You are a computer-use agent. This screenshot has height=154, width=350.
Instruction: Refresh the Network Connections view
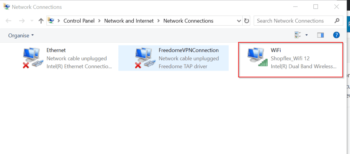tap(246, 21)
